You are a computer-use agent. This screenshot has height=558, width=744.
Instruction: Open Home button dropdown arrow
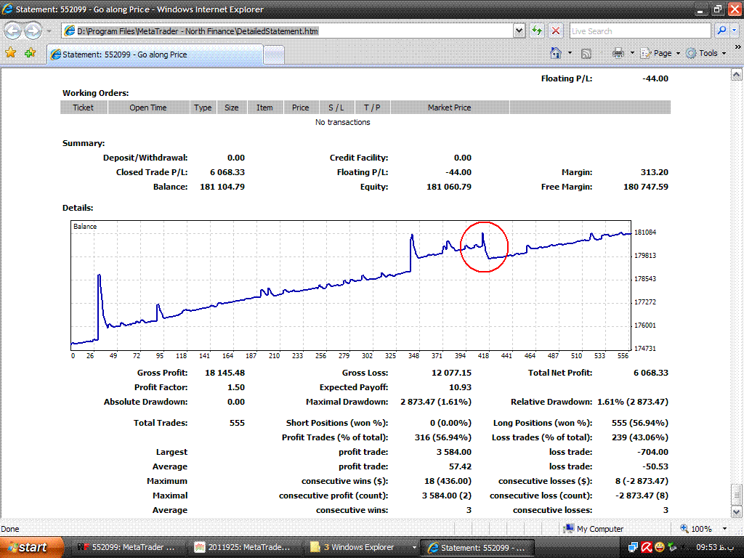pyautogui.click(x=570, y=53)
